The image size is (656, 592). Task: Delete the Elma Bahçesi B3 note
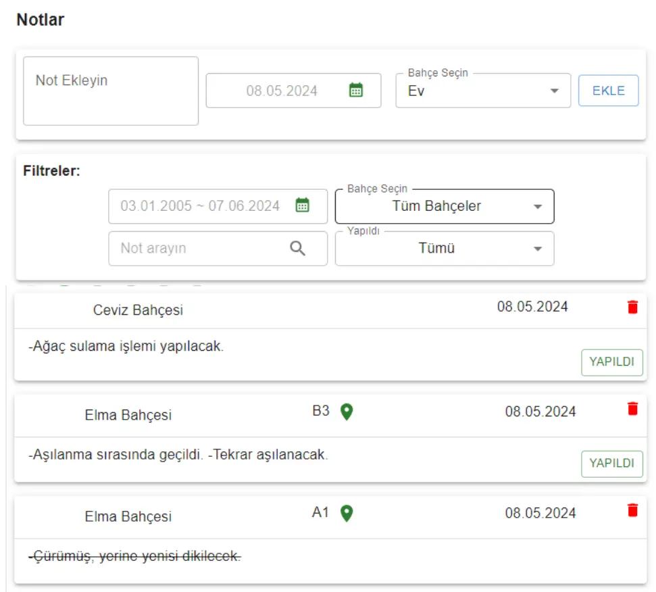632,409
